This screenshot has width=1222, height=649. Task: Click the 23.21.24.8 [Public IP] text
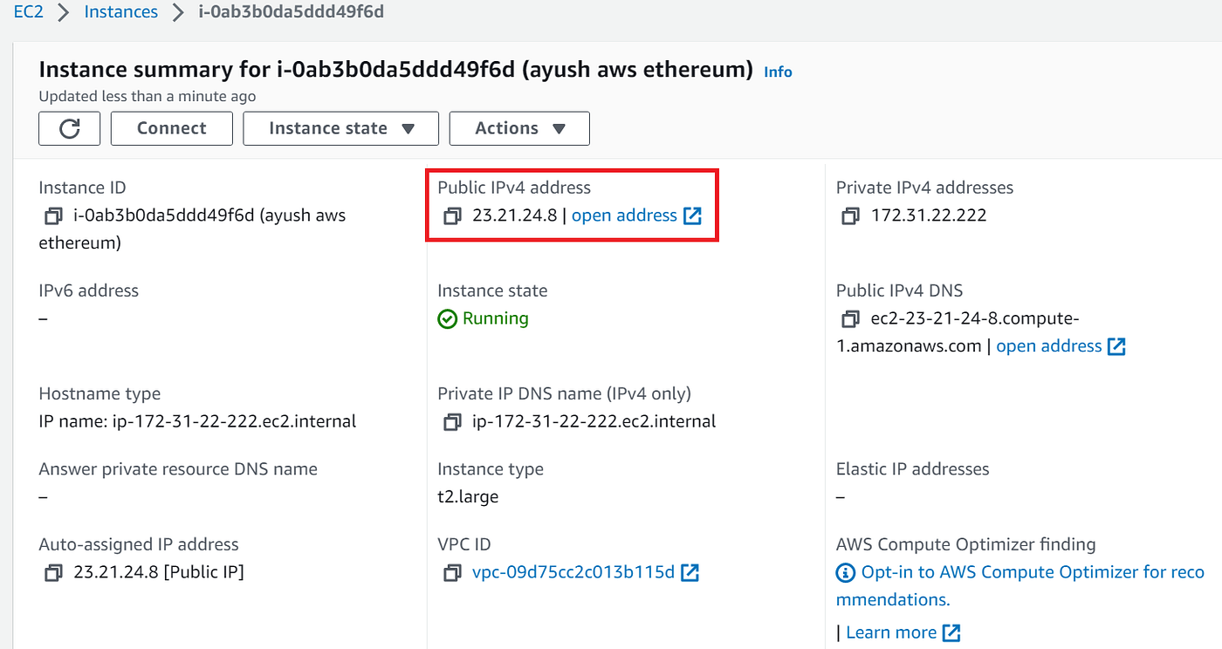pyautogui.click(x=159, y=572)
